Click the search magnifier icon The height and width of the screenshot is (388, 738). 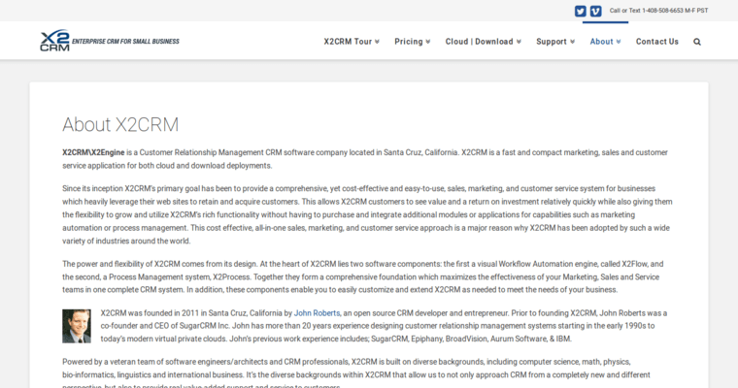(x=697, y=42)
